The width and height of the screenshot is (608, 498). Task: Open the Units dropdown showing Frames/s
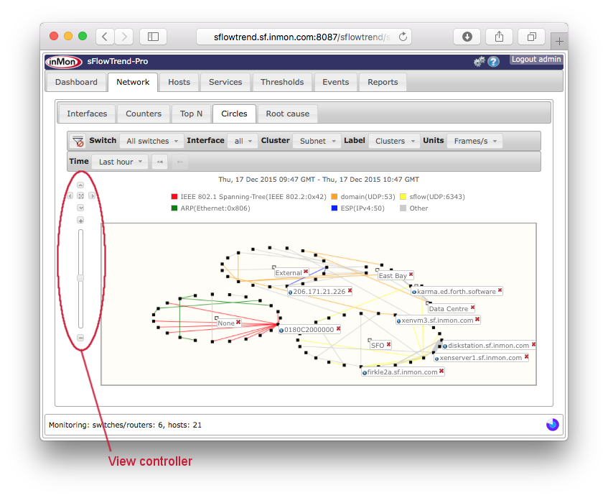coord(474,141)
